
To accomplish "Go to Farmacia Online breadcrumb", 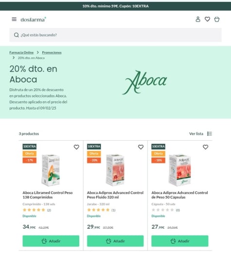I will tap(21, 53).
